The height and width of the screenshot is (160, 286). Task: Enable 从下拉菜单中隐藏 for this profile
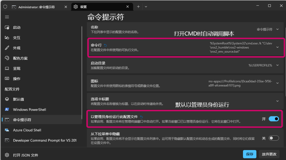pyautogui.click(x=273, y=138)
